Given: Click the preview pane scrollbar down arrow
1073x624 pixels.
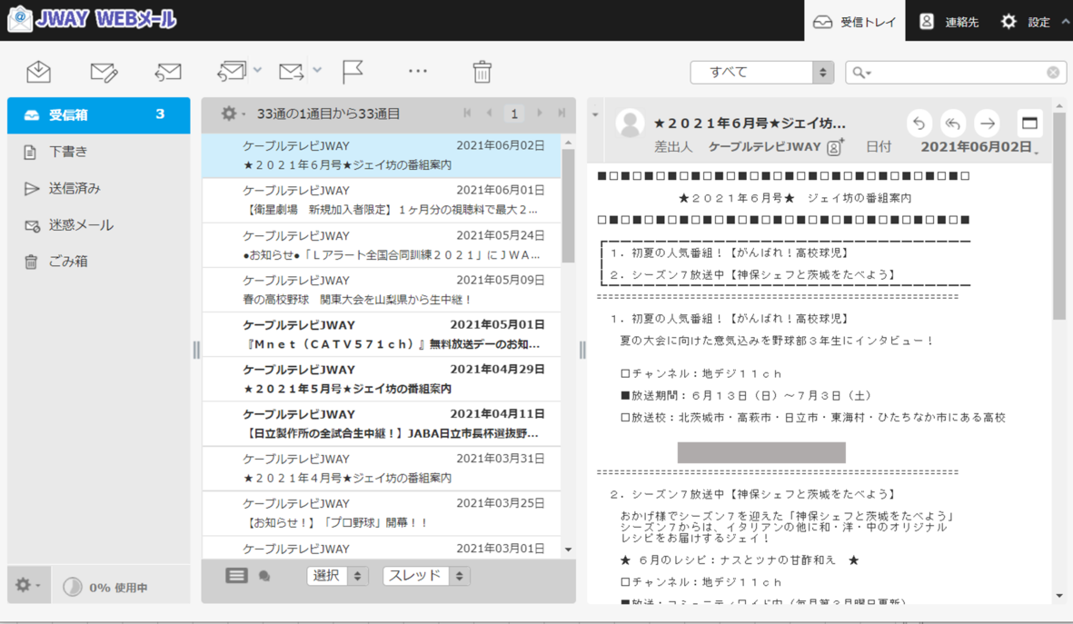Looking at the screenshot, I should pos(1059,596).
